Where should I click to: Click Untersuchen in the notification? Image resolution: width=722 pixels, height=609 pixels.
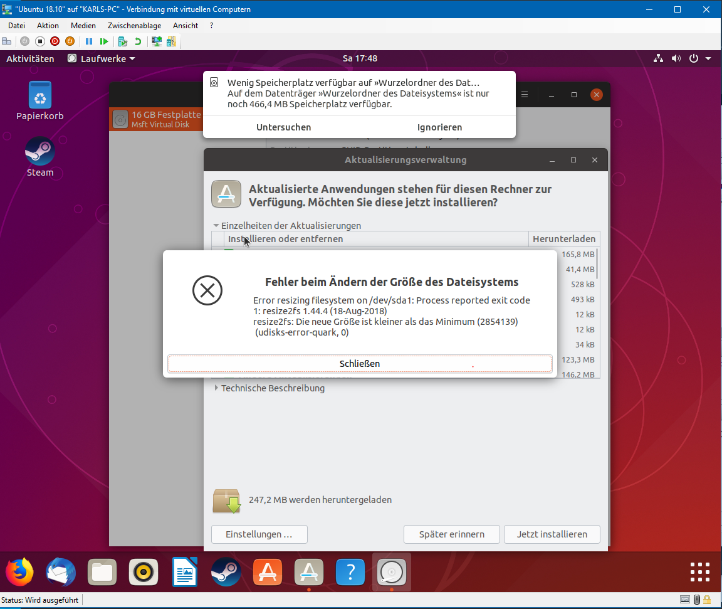pyautogui.click(x=284, y=127)
